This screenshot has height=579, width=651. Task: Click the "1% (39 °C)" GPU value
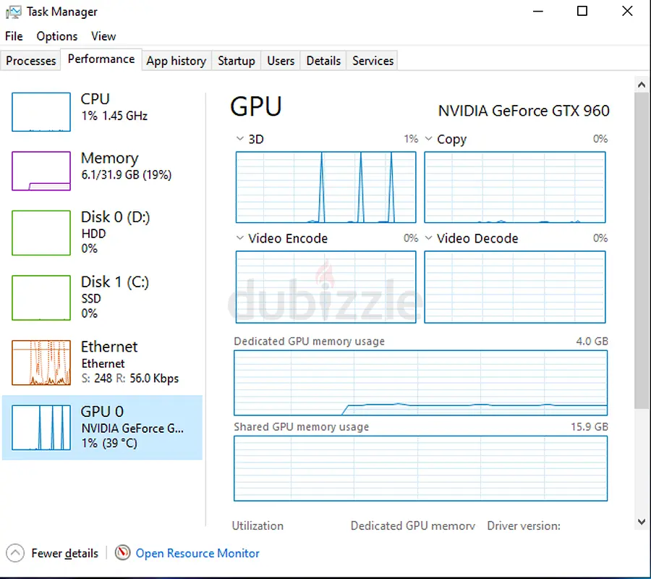click(109, 443)
